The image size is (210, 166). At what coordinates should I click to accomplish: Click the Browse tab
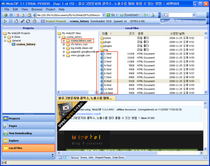(75, 158)
